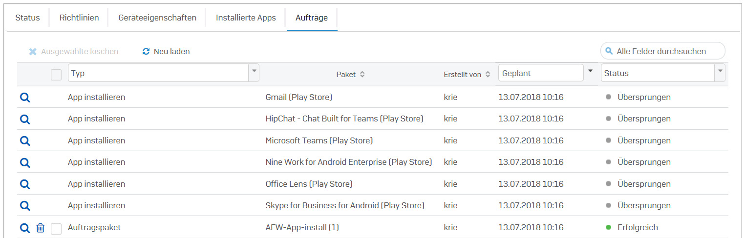
Task: View Skype for Business task details
Action: click(x=25, y=206)
